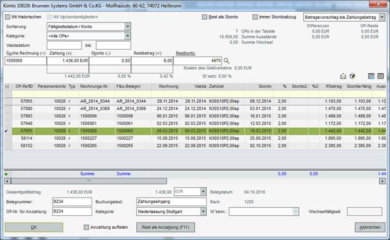The image size is (390, 240).
Task: Click the Valutadatum bis date field
Action: (113, 46)
